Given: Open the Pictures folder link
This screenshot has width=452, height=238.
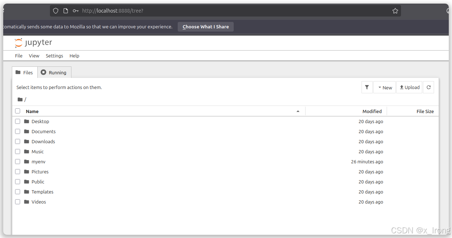Looking at the screenshot, I should pyautogui.click(x=40, y=172).
